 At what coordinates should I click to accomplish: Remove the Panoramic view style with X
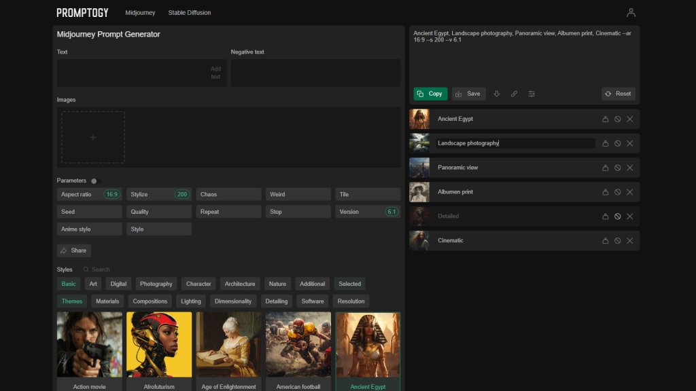[x=629, y=168]
